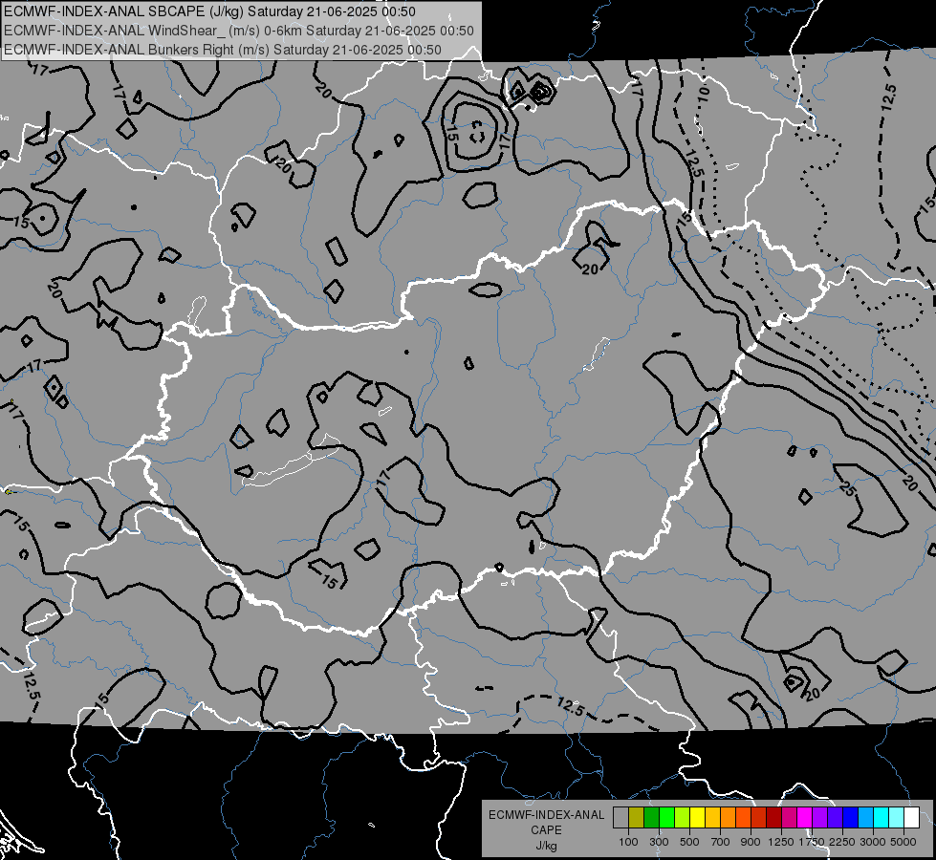Click the 1750 value on the legend scale

[812, 842]
